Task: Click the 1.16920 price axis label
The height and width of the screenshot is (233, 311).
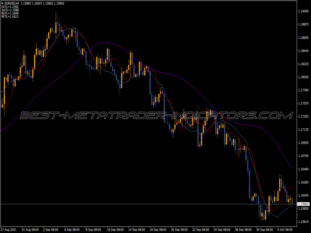Action: (303, 143)
